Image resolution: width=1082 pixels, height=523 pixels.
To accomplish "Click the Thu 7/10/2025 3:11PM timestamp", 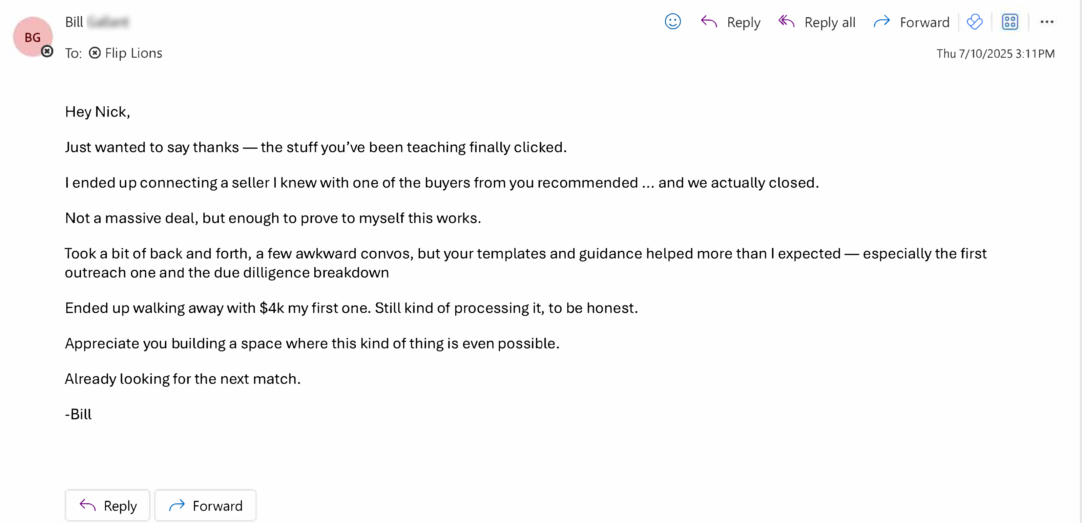I will coord(995,54).
